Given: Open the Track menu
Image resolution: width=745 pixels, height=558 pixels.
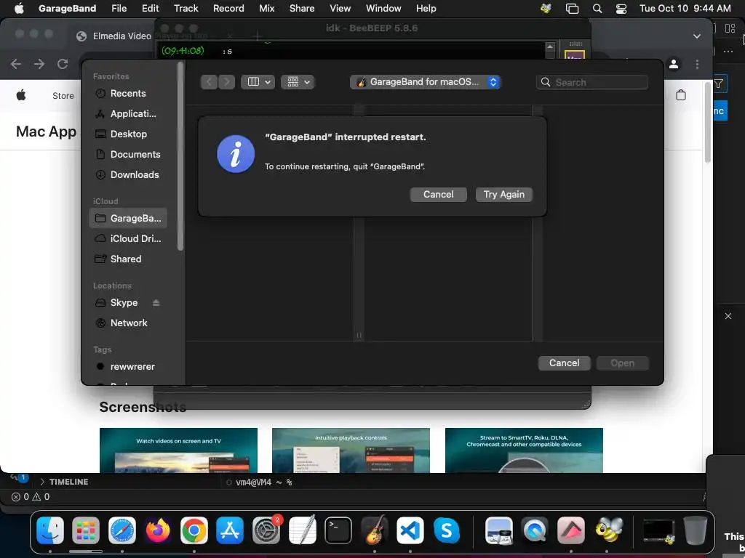Looking at the screenshot, I should tap(186, 8).
